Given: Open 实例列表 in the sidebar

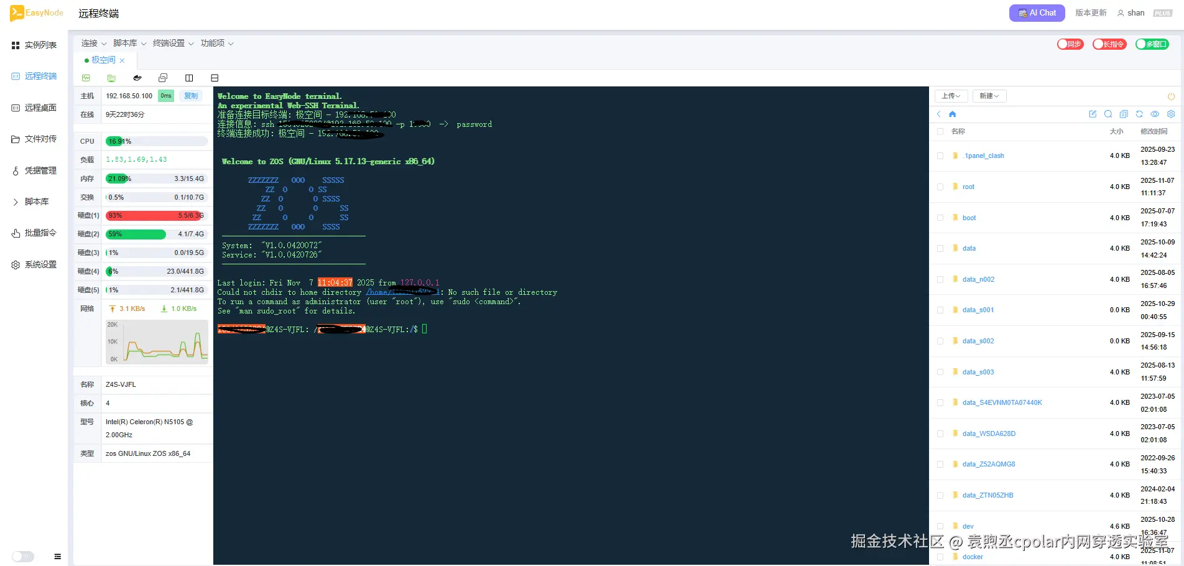Looking at the screenshot, I should tap(34, 45).
